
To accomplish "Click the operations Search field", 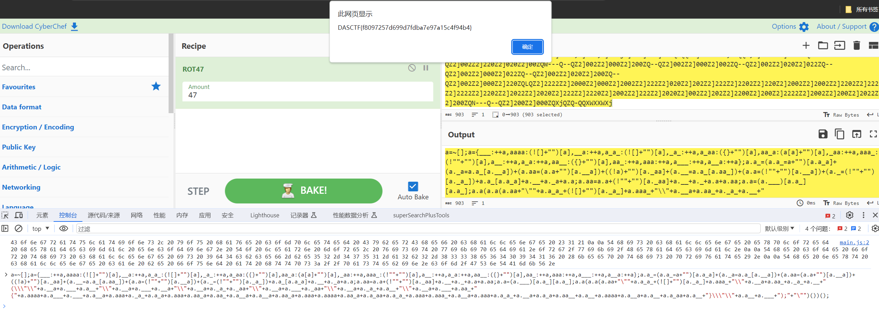I will click(84, 67).
